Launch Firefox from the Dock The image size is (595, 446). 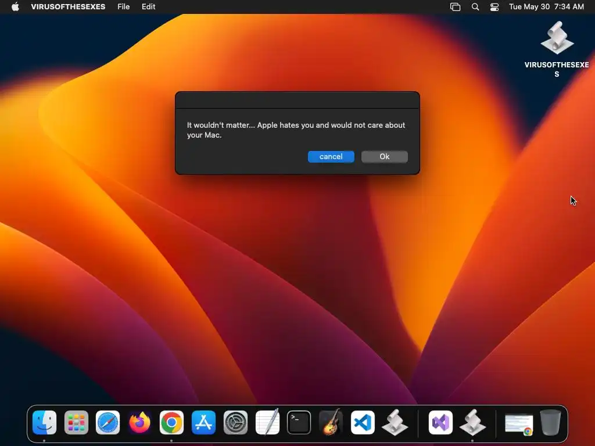click(139, 423)
